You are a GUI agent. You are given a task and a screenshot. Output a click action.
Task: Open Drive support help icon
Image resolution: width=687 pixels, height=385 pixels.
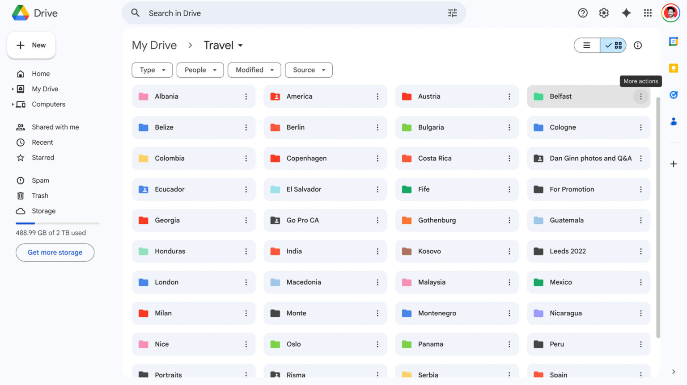click(582, 13)
